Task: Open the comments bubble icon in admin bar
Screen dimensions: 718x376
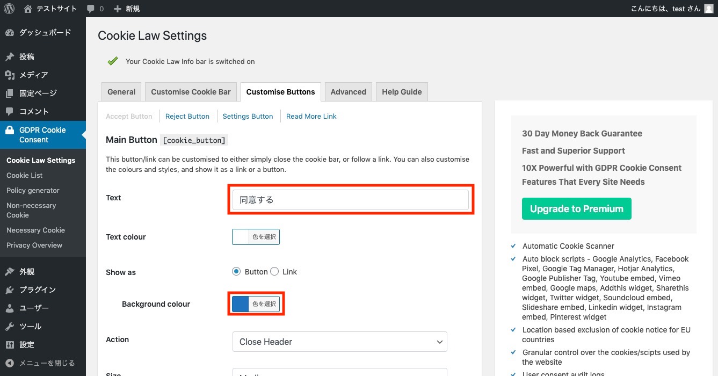Action: click(91, 9)
